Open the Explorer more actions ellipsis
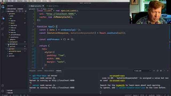Image resolution: width=171 pixels, height=96 pixels. (24, 6)
